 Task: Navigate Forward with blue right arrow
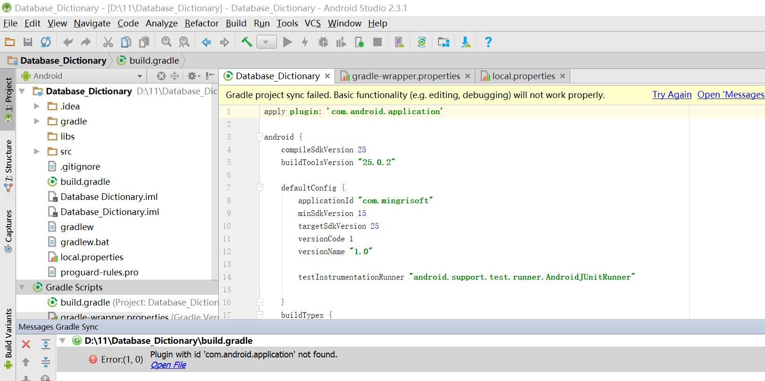tap(224, 42)
